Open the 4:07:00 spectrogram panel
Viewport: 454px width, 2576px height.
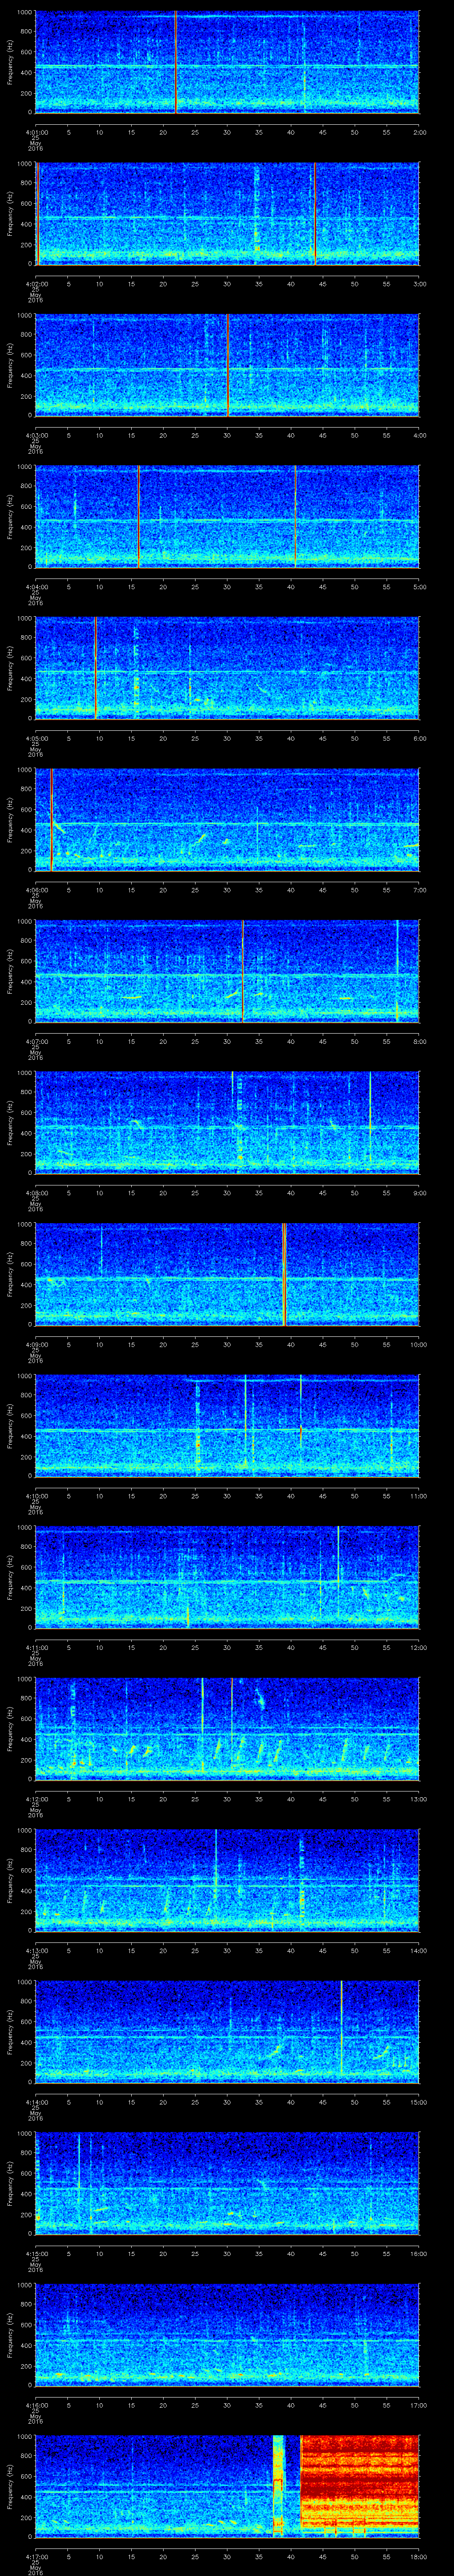(227, 971)
